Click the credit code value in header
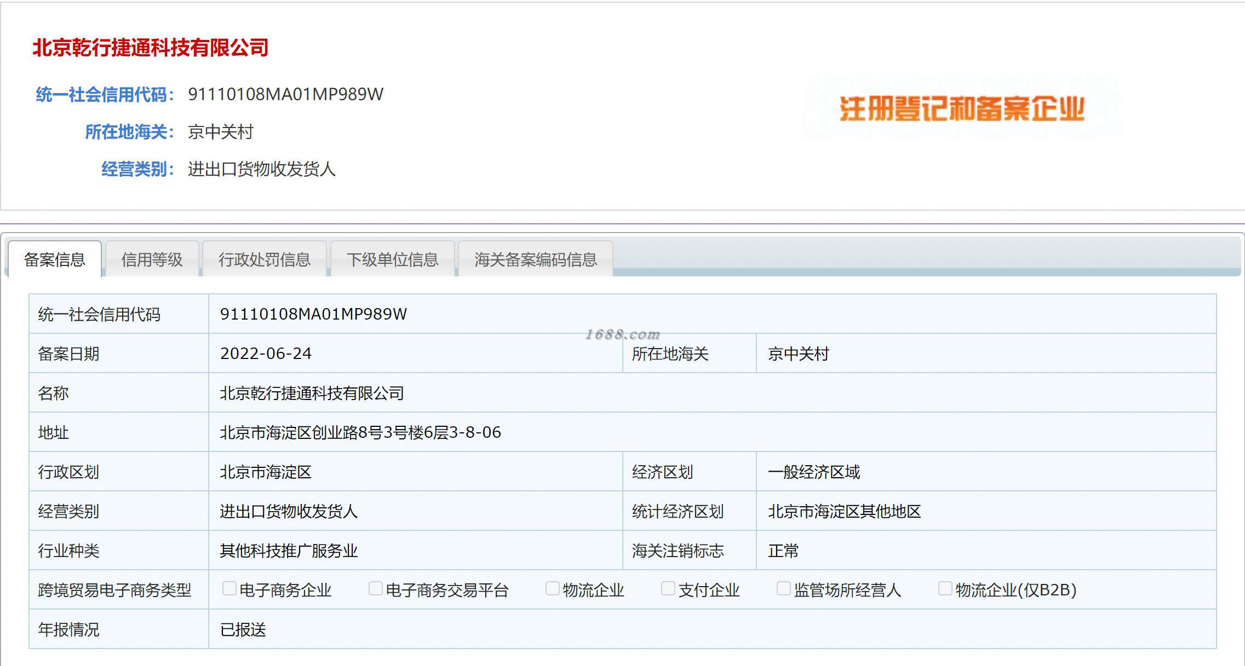The width and height of the screenshot is (1245, 666). tap(285, 94)
